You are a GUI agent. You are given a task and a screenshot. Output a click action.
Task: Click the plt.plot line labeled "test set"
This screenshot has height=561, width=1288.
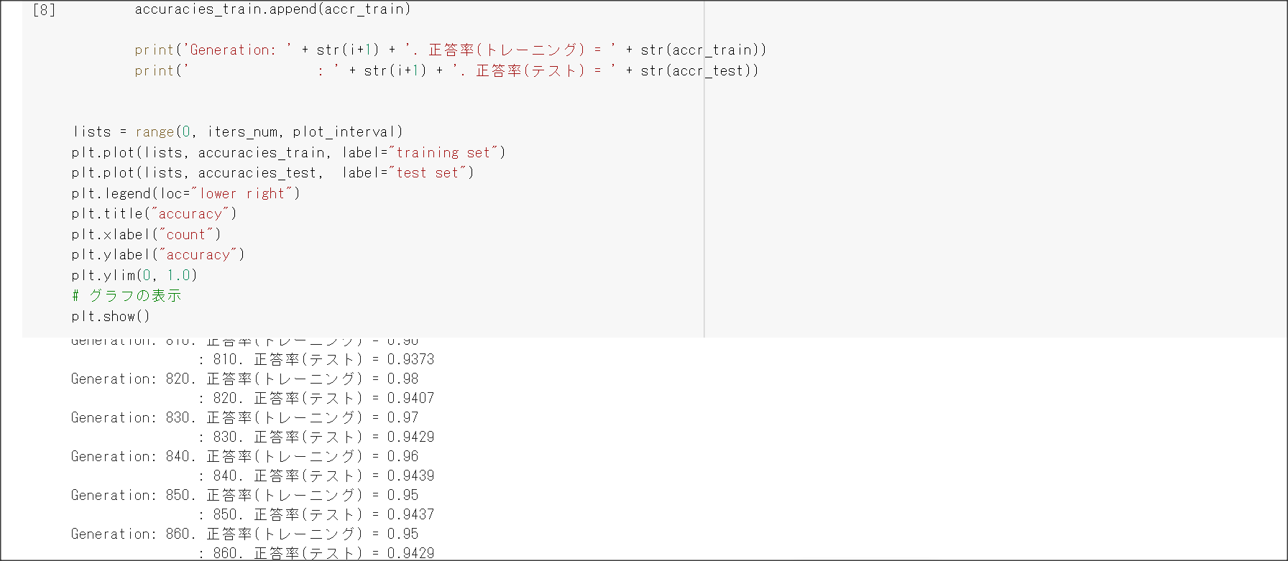coord(272,172)
